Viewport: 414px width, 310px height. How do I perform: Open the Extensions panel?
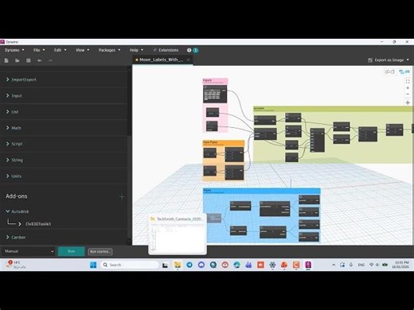[166, 50]
